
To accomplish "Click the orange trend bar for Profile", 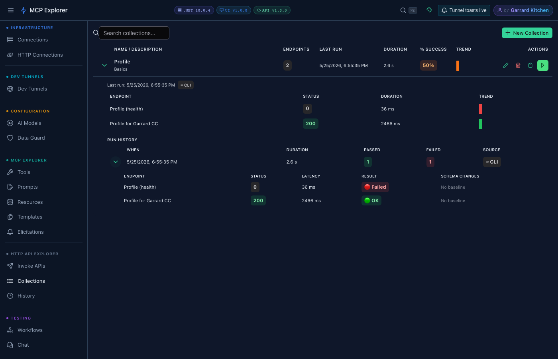I will [x=458, y=66].
